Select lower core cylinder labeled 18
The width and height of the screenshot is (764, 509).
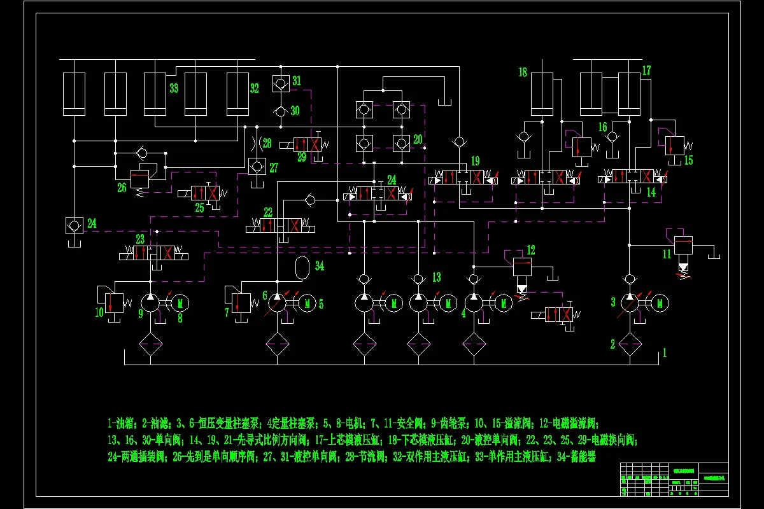[542, 94]
